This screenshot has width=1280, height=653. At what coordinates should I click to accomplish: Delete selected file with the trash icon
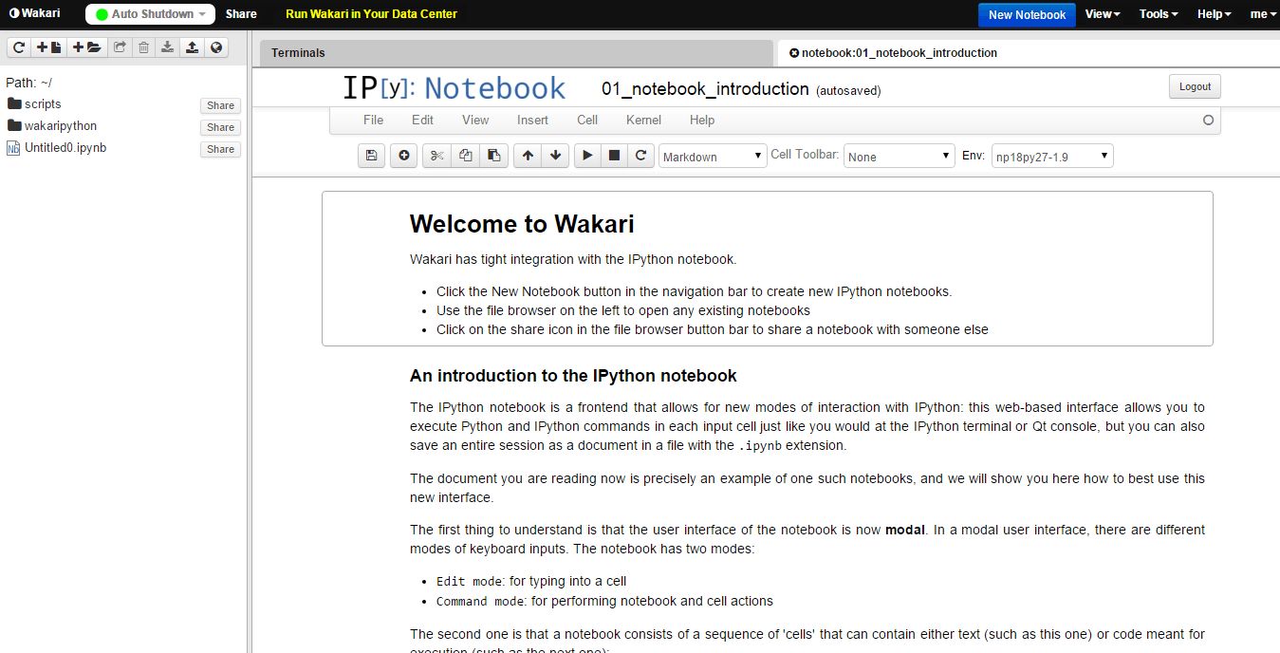click(x=143, y=47)
